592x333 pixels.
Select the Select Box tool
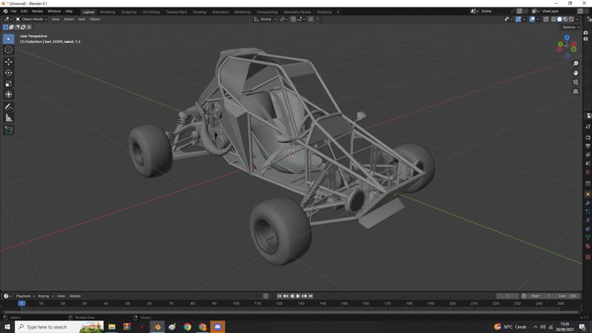pyautogui.click(x=9, y=39)
